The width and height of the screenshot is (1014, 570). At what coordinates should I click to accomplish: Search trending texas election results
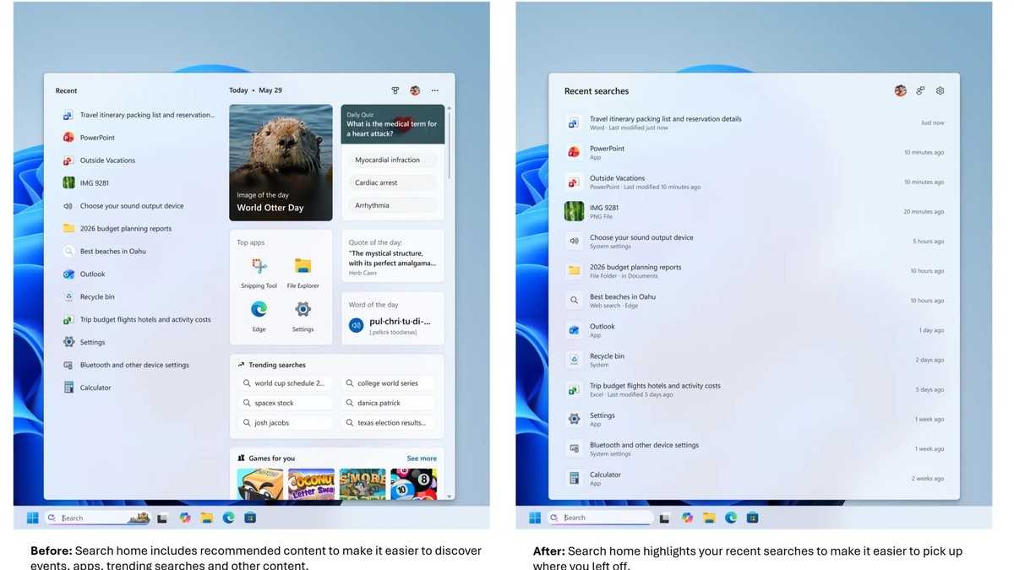pos(389,423)
